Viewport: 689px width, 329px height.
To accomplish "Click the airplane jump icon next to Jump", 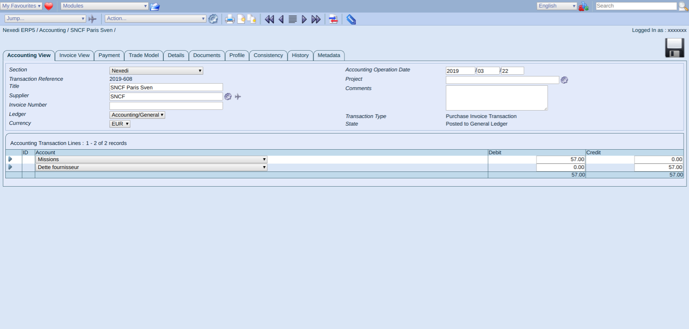I will point(93,19).
